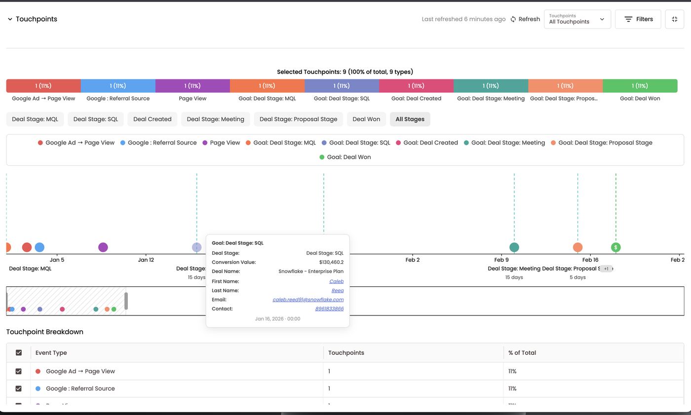Toggle Goal: Deal Won legend entry
Image resolution: width=691 pixels, height=415 pixels.
coord(345,157)
